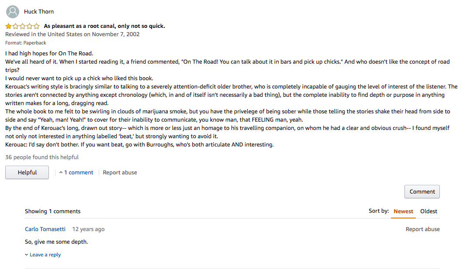Viewport: 470px width, 276px height.
Task: Expand the reply box via the Leave a reply chevron
Action: click(x=26, y=255)
